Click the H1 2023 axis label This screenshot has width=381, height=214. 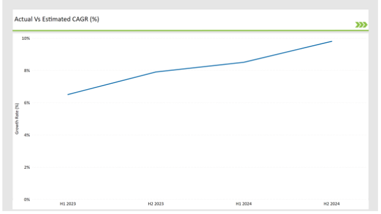pos(68,204)
